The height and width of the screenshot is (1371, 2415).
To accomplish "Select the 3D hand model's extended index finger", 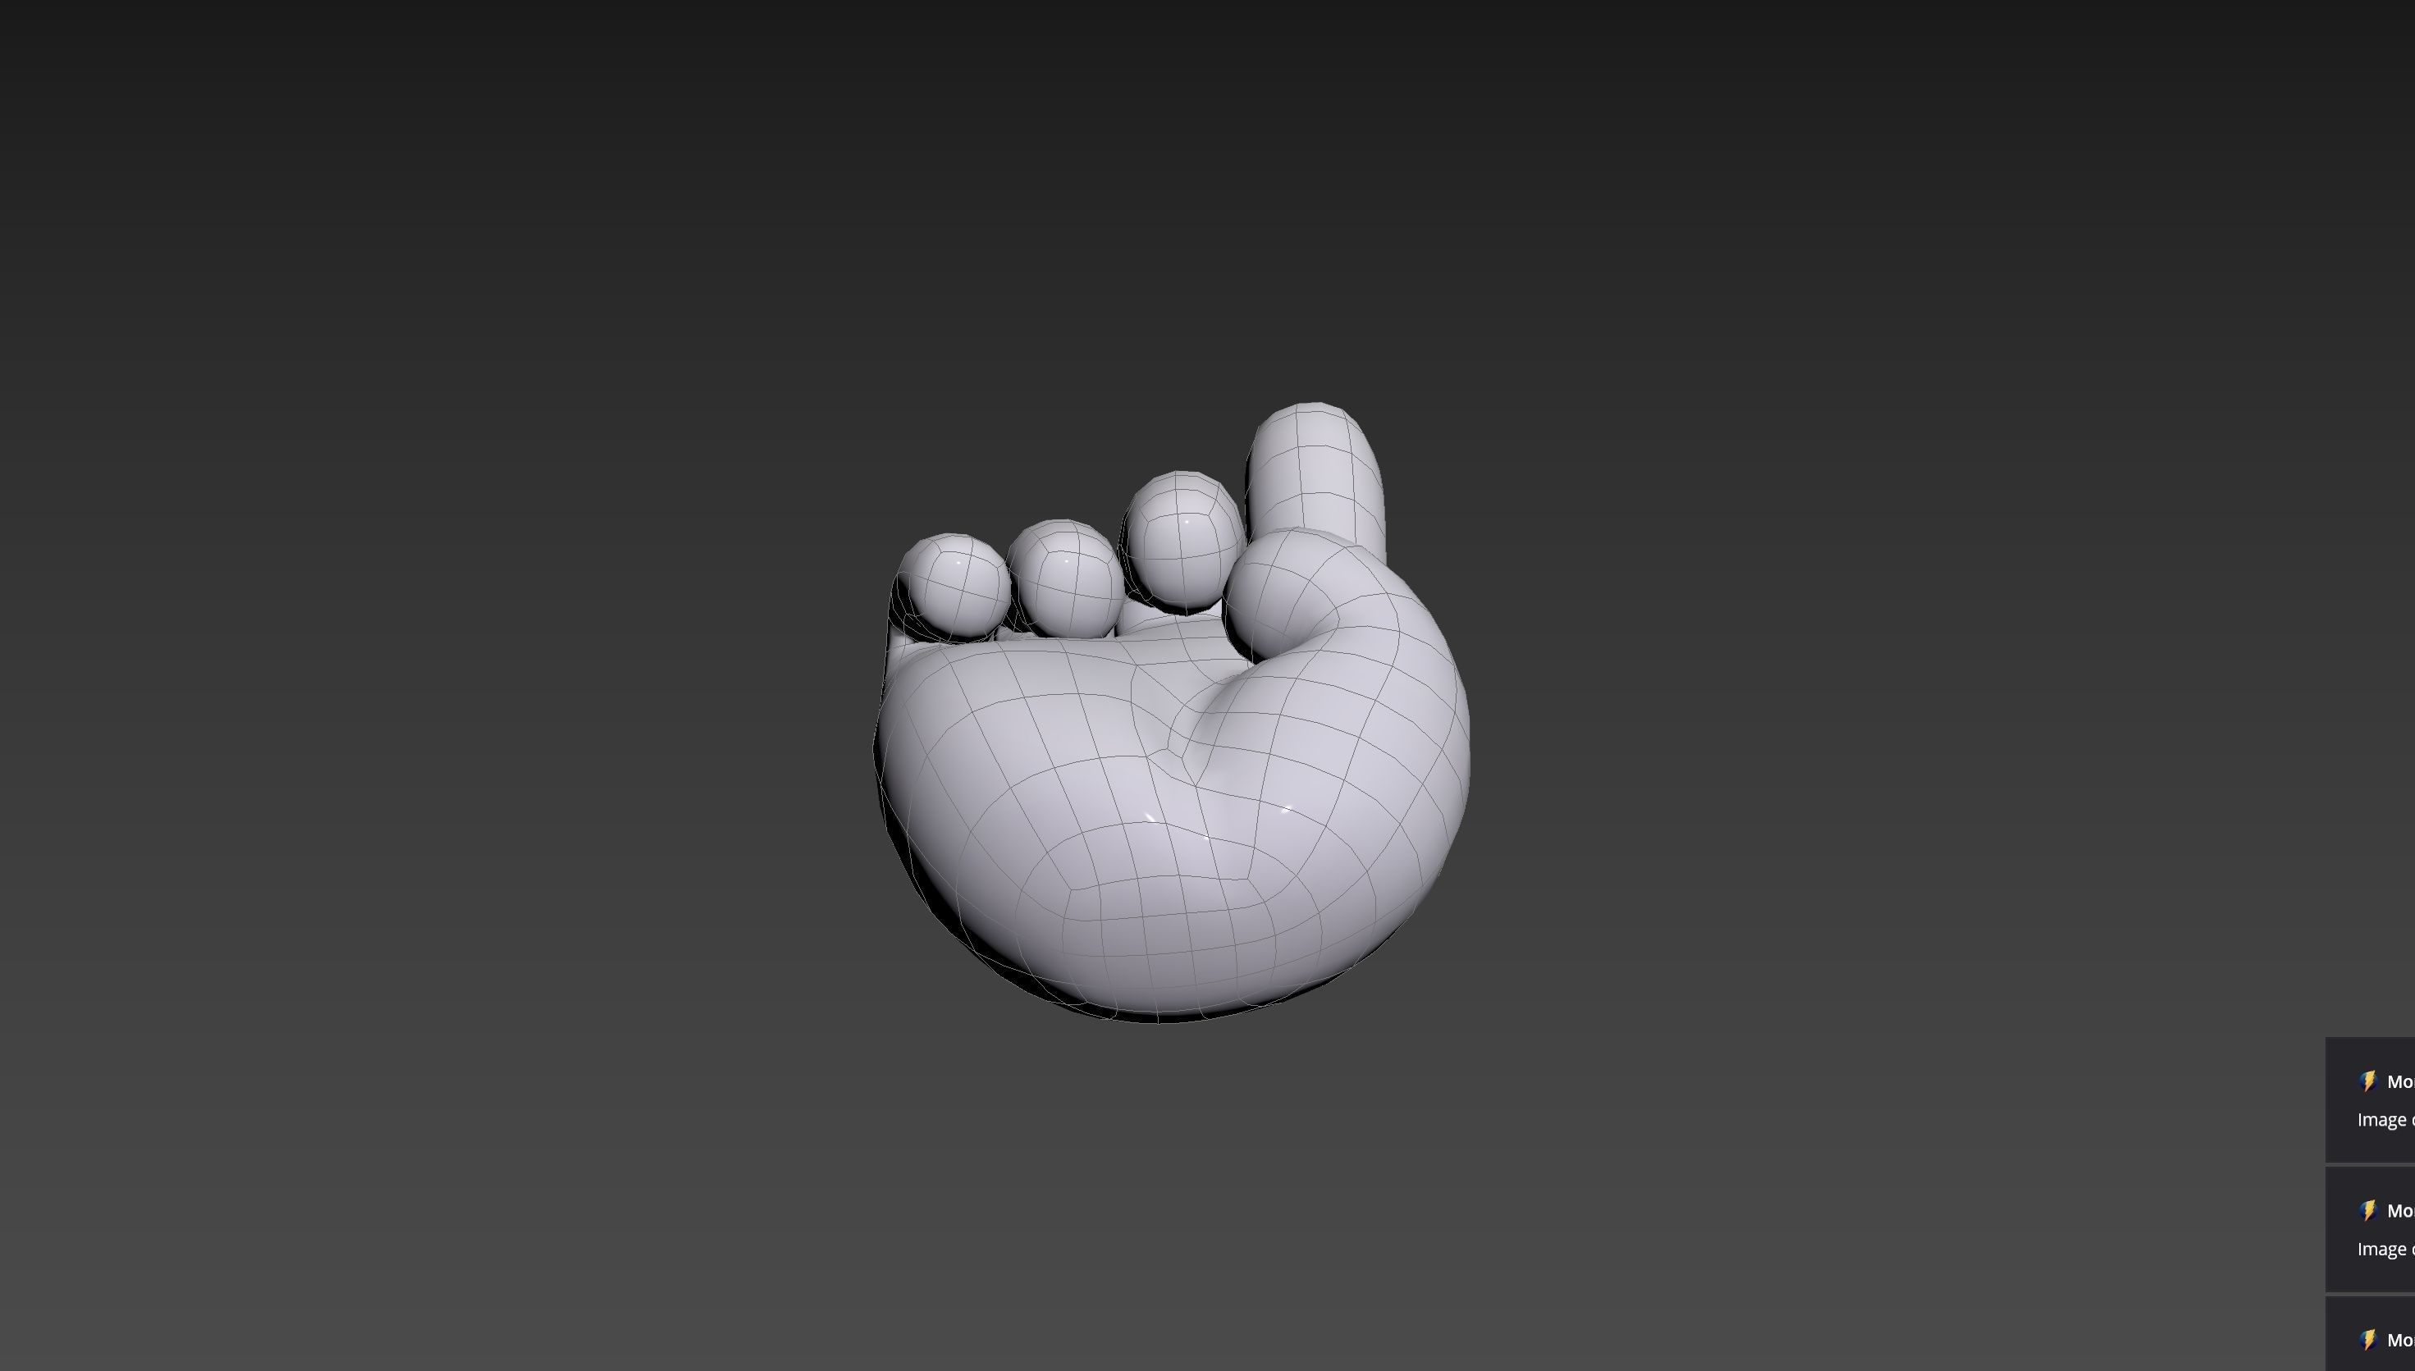I will point(1315,476).
